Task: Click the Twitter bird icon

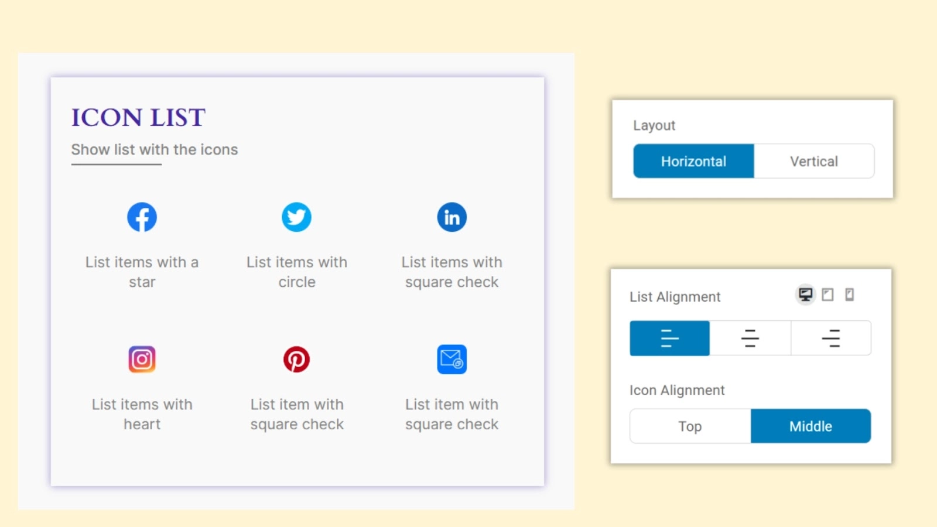Action: [x=296, y=217]
